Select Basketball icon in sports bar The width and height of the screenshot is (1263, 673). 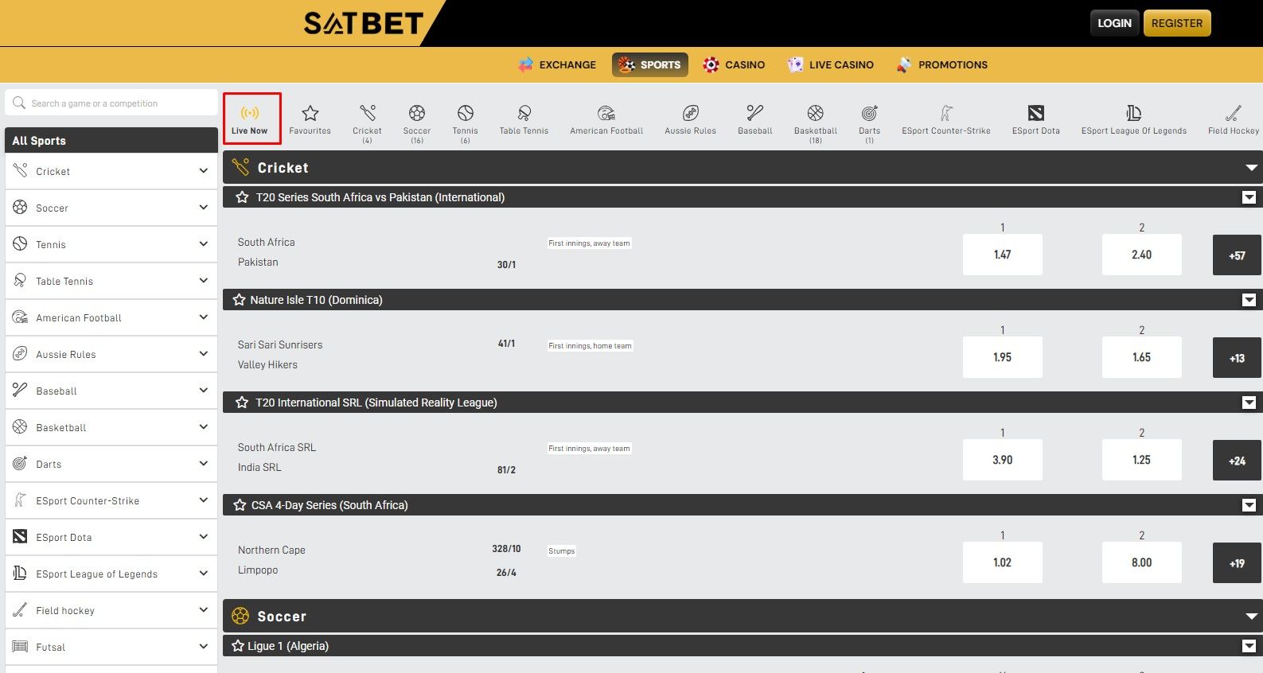[815, 114]
